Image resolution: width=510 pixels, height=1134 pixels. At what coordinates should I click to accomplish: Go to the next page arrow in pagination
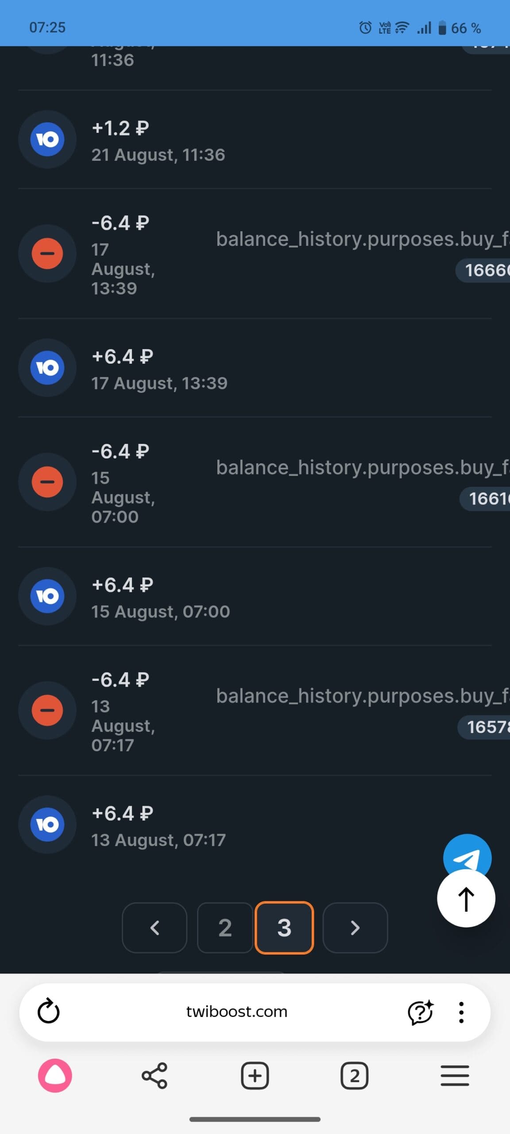coord(355,928)
